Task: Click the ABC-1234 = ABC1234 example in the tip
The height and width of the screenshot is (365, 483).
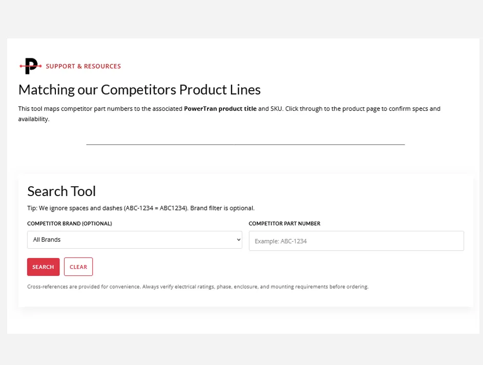Action: coord(156,208)
